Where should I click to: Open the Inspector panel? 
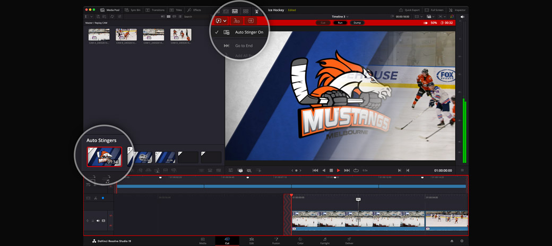point(457,10)
